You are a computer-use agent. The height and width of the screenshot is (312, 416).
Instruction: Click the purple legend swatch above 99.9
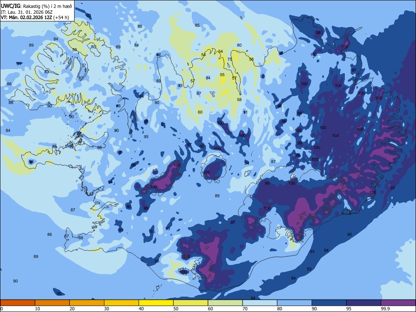coord(398,303)
